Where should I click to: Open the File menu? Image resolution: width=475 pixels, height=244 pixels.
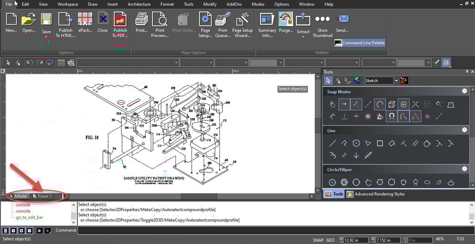coord(9,4)
